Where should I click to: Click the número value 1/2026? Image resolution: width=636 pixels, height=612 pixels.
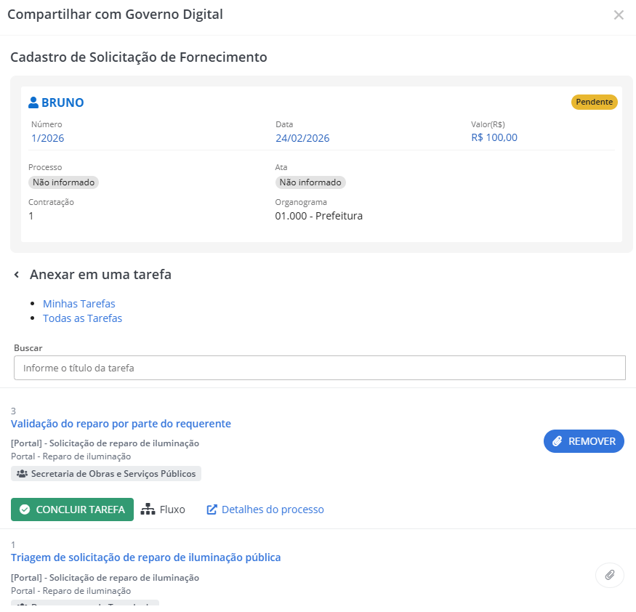48,138
